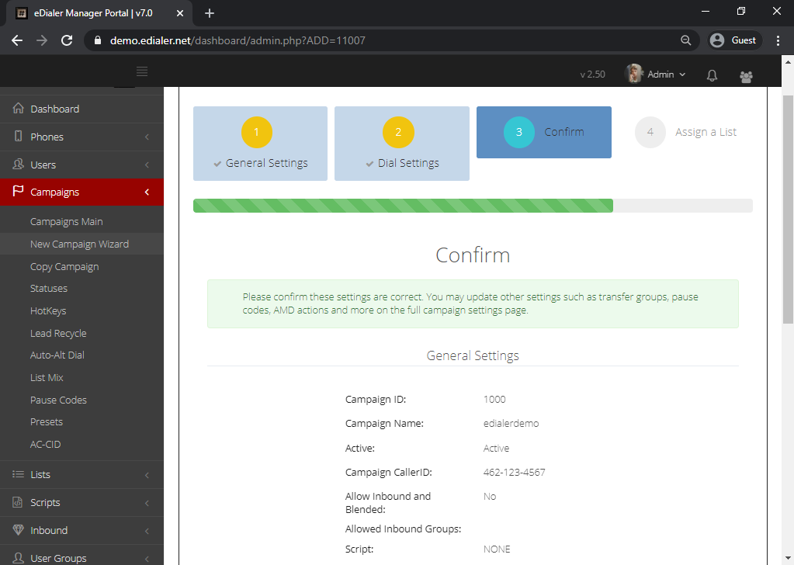Open Presets menu item
Screen dimensions: 794x565
pyautogui.click(x=47, y=421)
